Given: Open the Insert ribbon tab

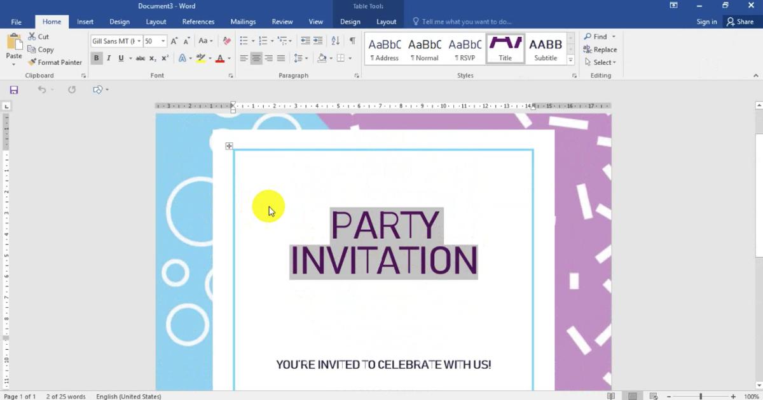Looking at the screenshot, I should coord(85,22).
